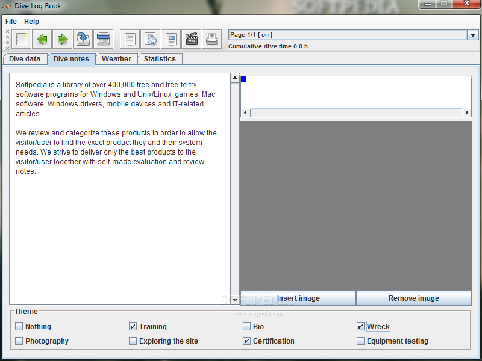Open the Page 1/1 dropdown list

tap(473, 35)
